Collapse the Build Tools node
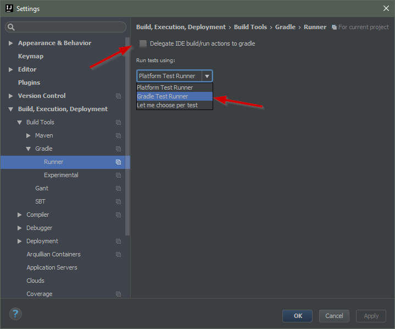The image size is (395, 329). (x=19, y=122)
